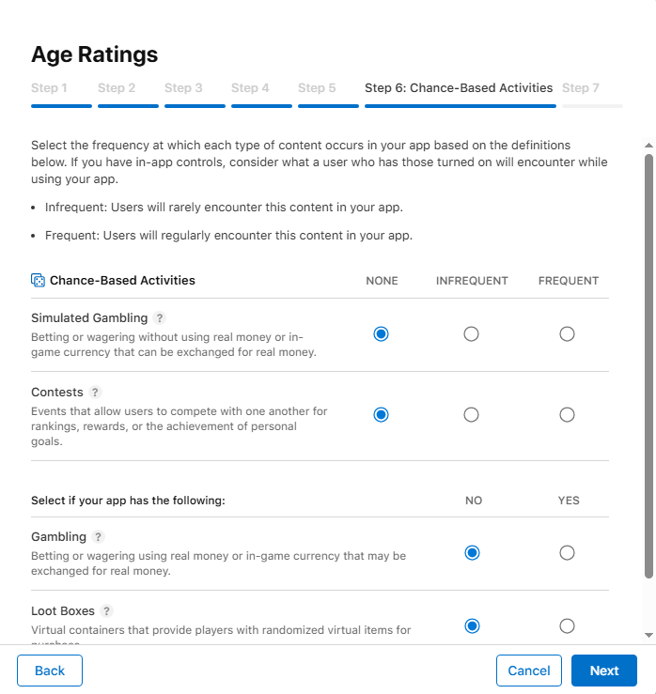This screenshot has width=656, height=694.
Task: Click the Next button
Action: click(603, 671)
